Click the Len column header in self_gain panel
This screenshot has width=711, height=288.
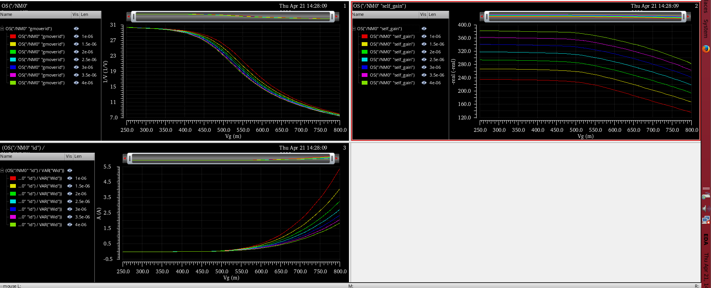pyautogui.click(x=438, y=14)
